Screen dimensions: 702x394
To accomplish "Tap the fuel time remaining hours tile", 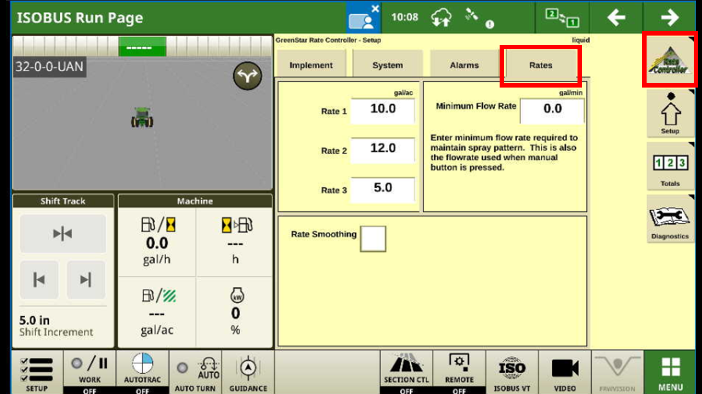I will point(235,241).
